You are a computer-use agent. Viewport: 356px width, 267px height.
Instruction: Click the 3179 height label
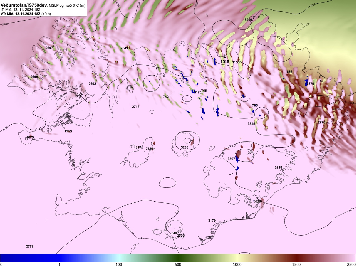(x=212, y=221)
